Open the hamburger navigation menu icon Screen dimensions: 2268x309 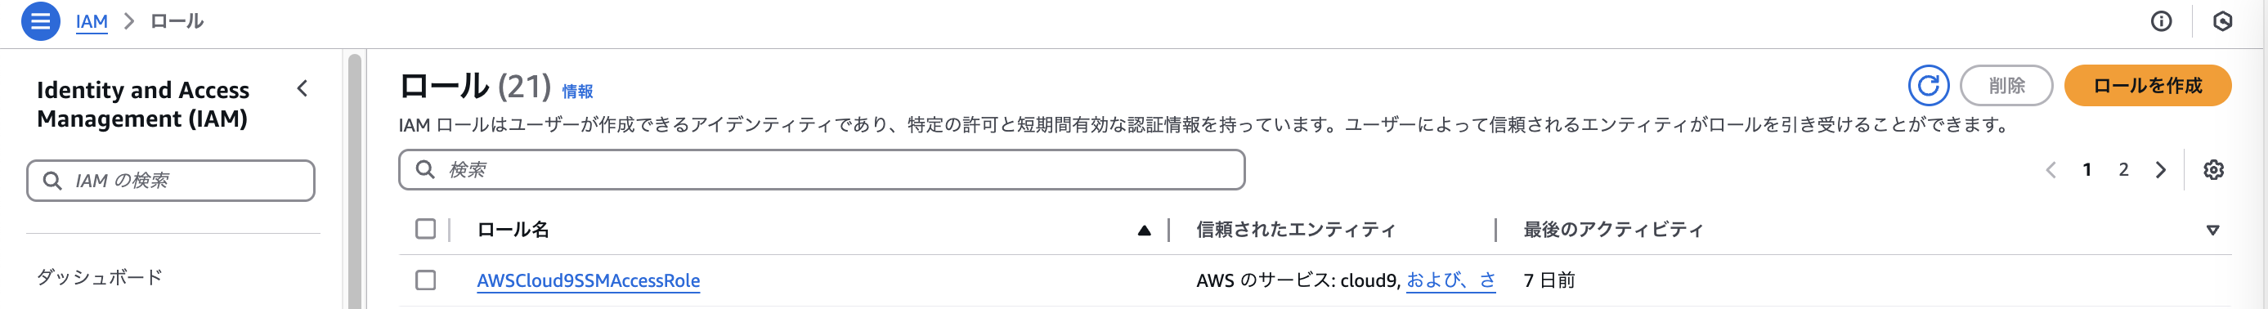coord(41,21)
